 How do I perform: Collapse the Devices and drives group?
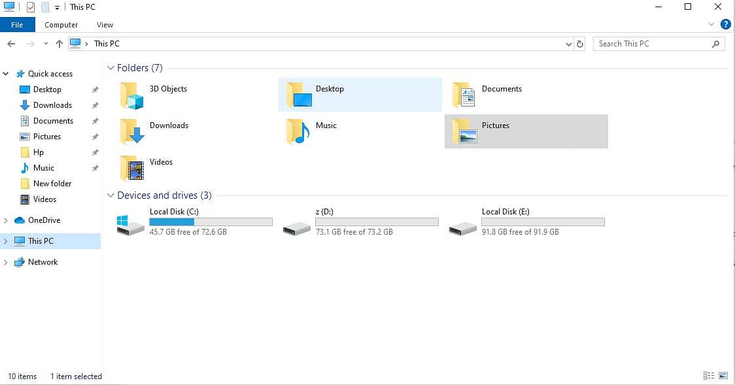coord(111,195)
